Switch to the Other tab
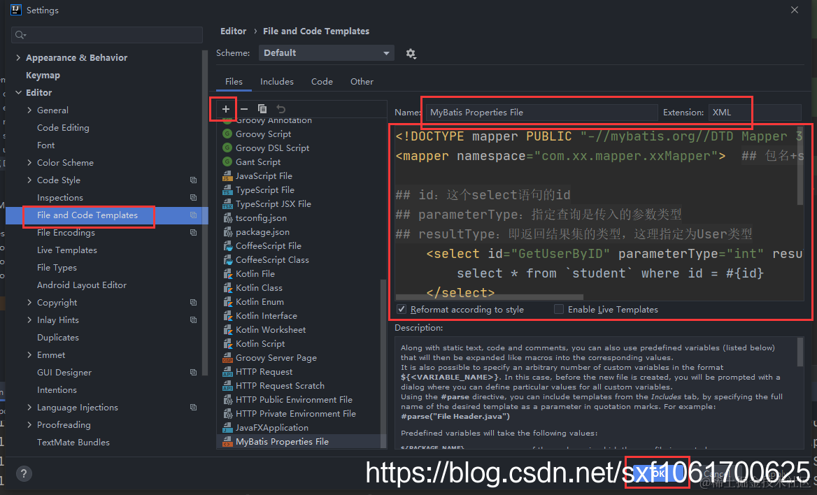 (362, 82)
